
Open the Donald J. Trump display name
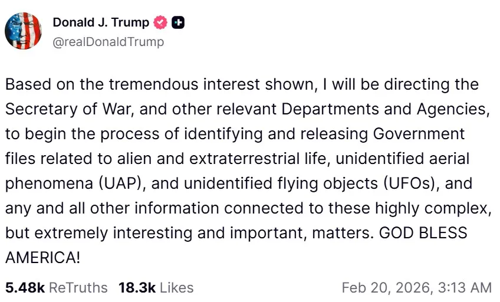(100, 23)
